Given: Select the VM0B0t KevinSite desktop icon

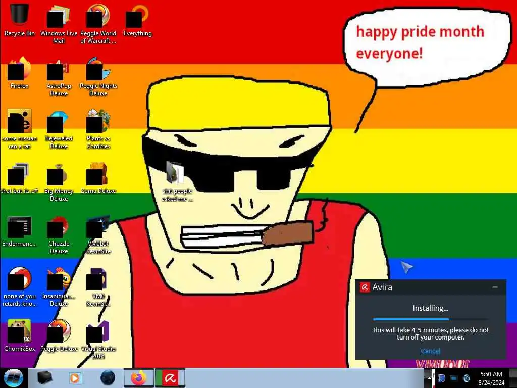Looking at the screenshot, I should [x=98, y=233].
